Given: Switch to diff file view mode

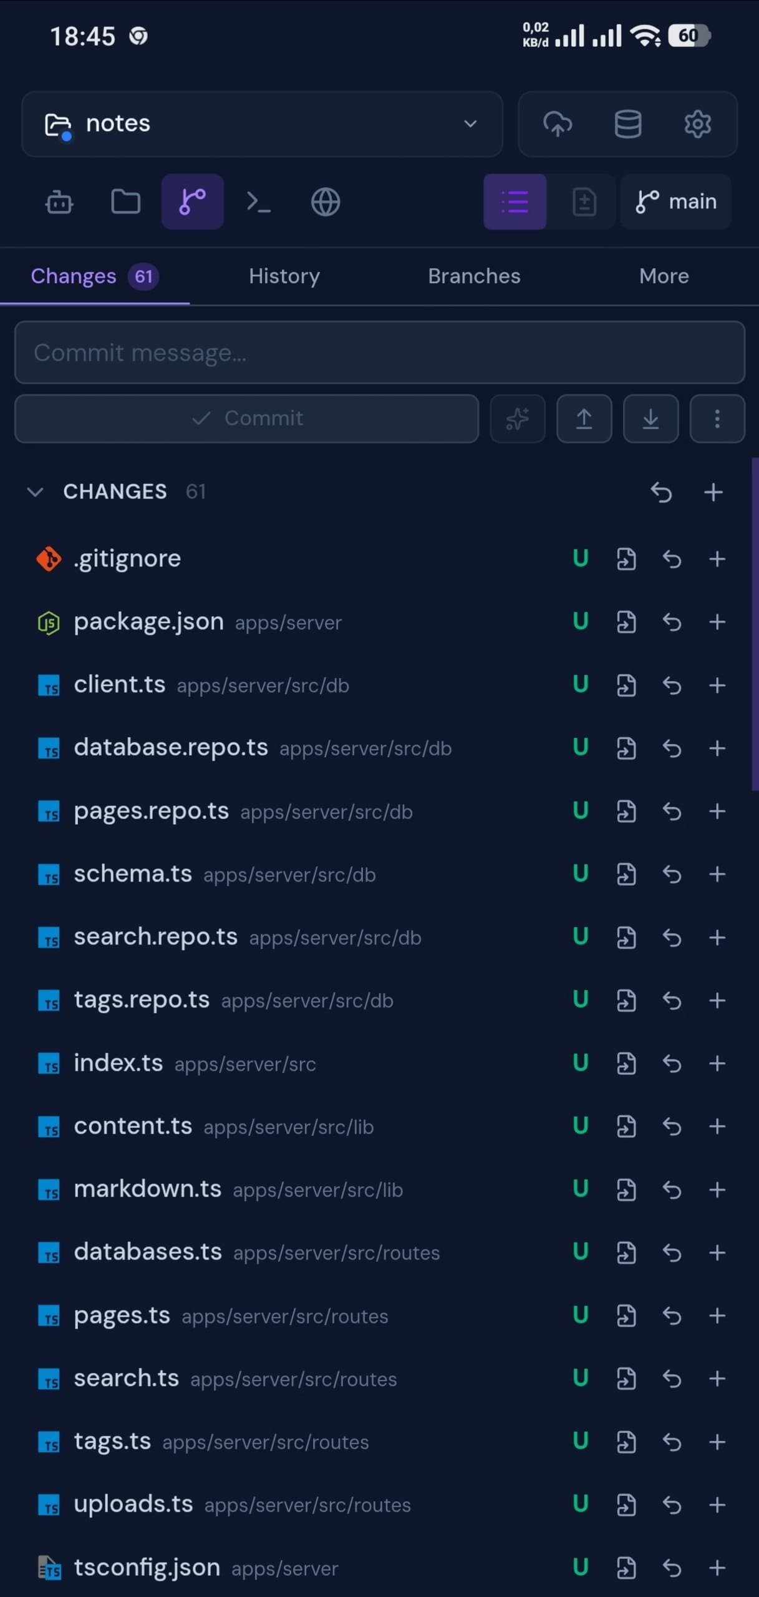Looking at the screenshot, I should 584,201.
